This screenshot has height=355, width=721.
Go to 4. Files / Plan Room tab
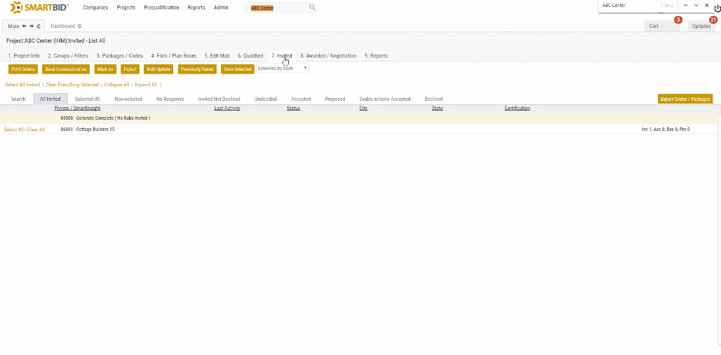coord(173,55)
